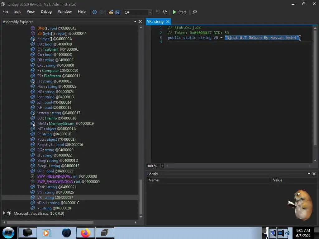319x239 pixels.
Task: Select the DR : string field
Action: point(55,60)
